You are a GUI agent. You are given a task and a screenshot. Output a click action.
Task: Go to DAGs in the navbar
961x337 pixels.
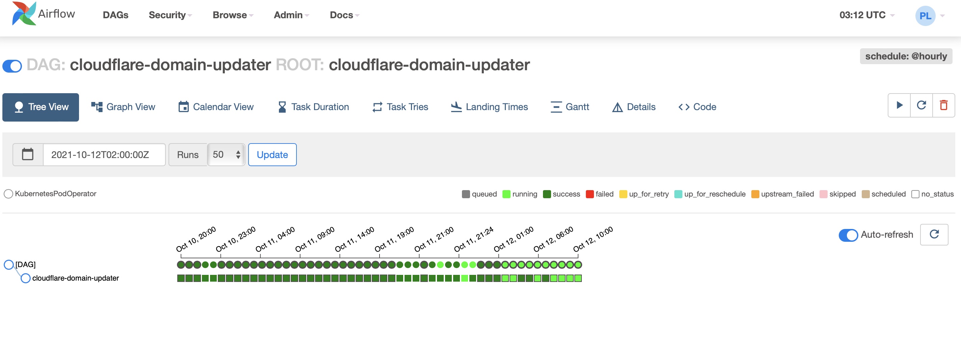pos(115,15)
